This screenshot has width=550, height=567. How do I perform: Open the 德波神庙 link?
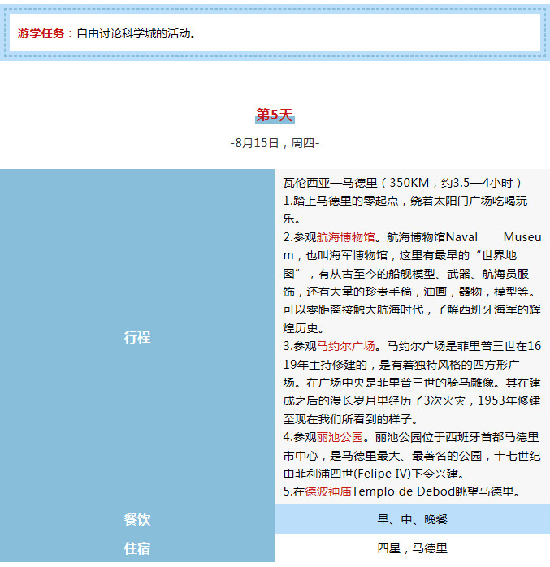tap(328, 491)
